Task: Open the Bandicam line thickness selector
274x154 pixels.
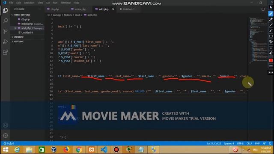Action: click(271, 66)
